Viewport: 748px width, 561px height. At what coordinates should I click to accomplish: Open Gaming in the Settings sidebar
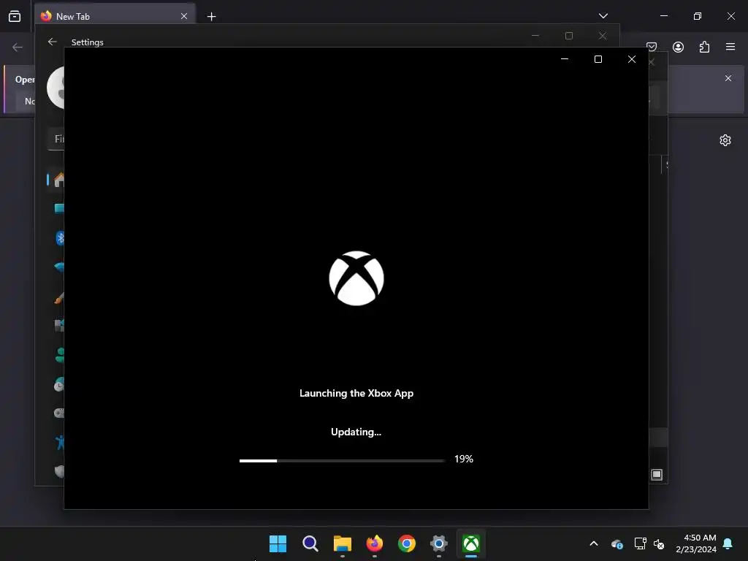click(x=59, y=413)
